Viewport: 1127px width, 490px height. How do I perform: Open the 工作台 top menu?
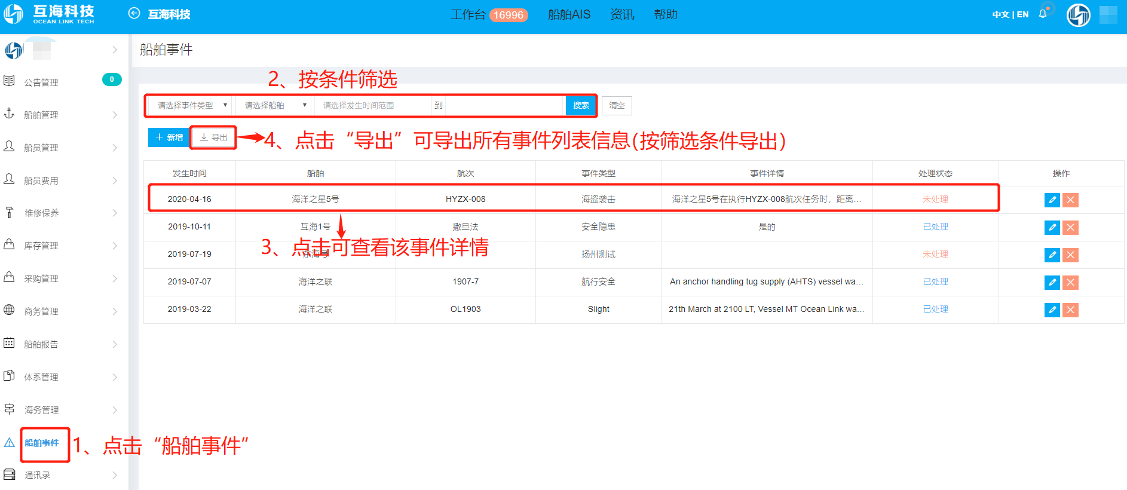(x=468, y=14)
